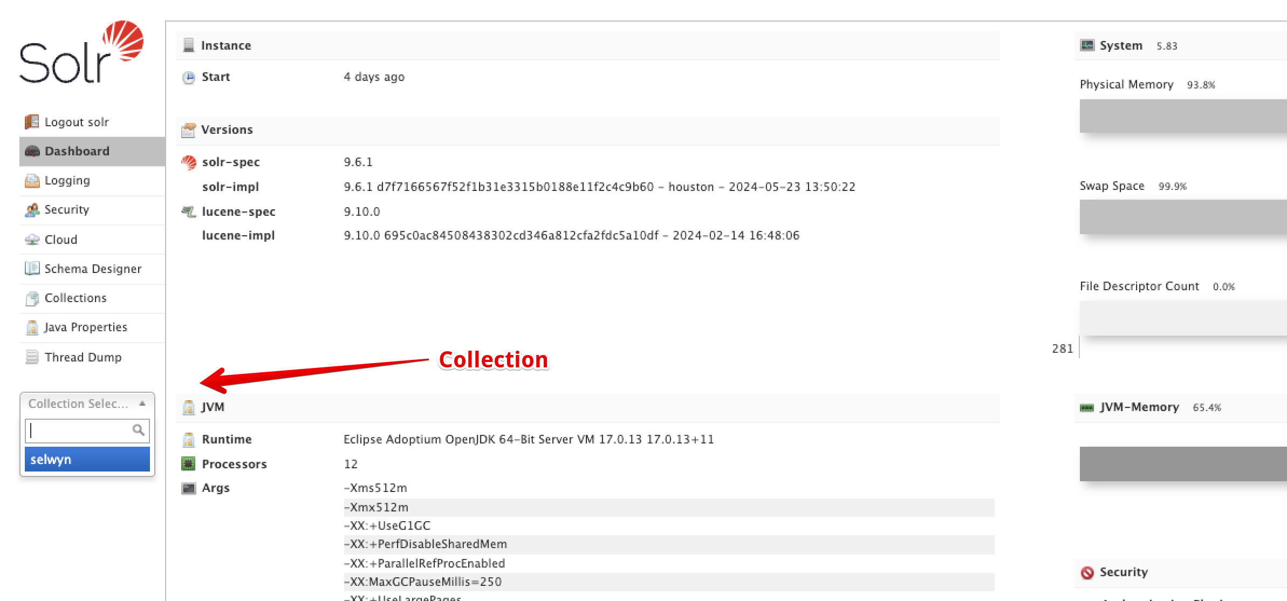This screenshot has height=601, width=1287.
Task: Click the Logout door icon
Action: [32, 122]
